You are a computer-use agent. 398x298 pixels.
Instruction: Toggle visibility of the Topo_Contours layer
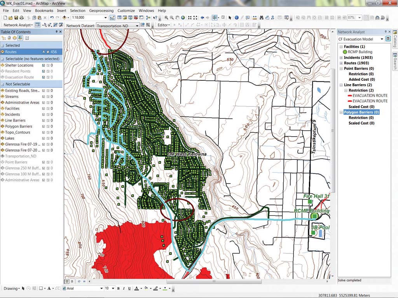click(x=3, y=132)
